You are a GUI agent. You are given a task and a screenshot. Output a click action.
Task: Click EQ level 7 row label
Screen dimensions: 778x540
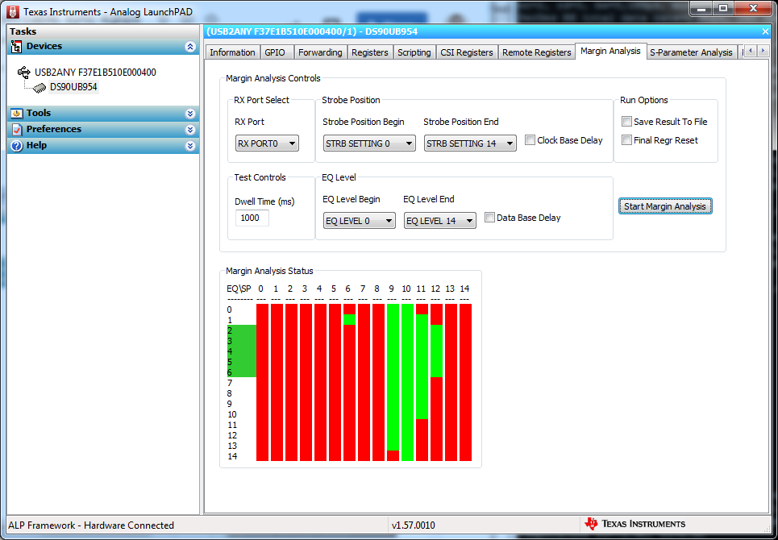pos(230,383)
